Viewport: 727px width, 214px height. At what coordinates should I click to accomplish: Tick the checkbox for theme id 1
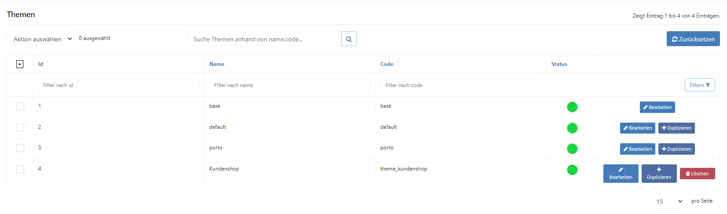(x=20, y=106)
